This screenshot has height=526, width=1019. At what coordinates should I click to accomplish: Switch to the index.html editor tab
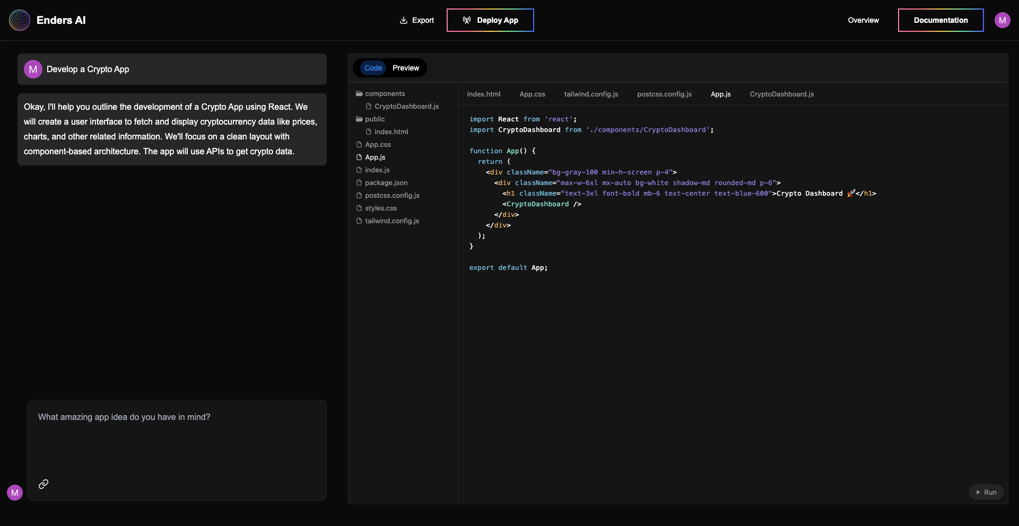[483, 94]
